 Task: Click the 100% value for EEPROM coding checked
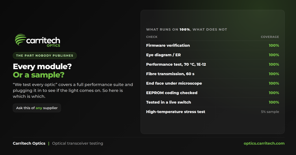[274, 93]
